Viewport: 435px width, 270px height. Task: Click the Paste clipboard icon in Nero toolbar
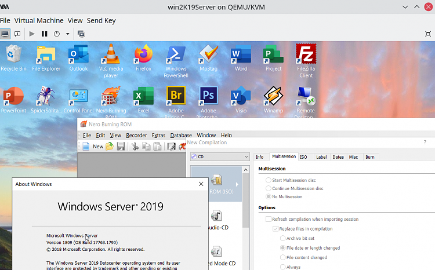coord(157,147)
